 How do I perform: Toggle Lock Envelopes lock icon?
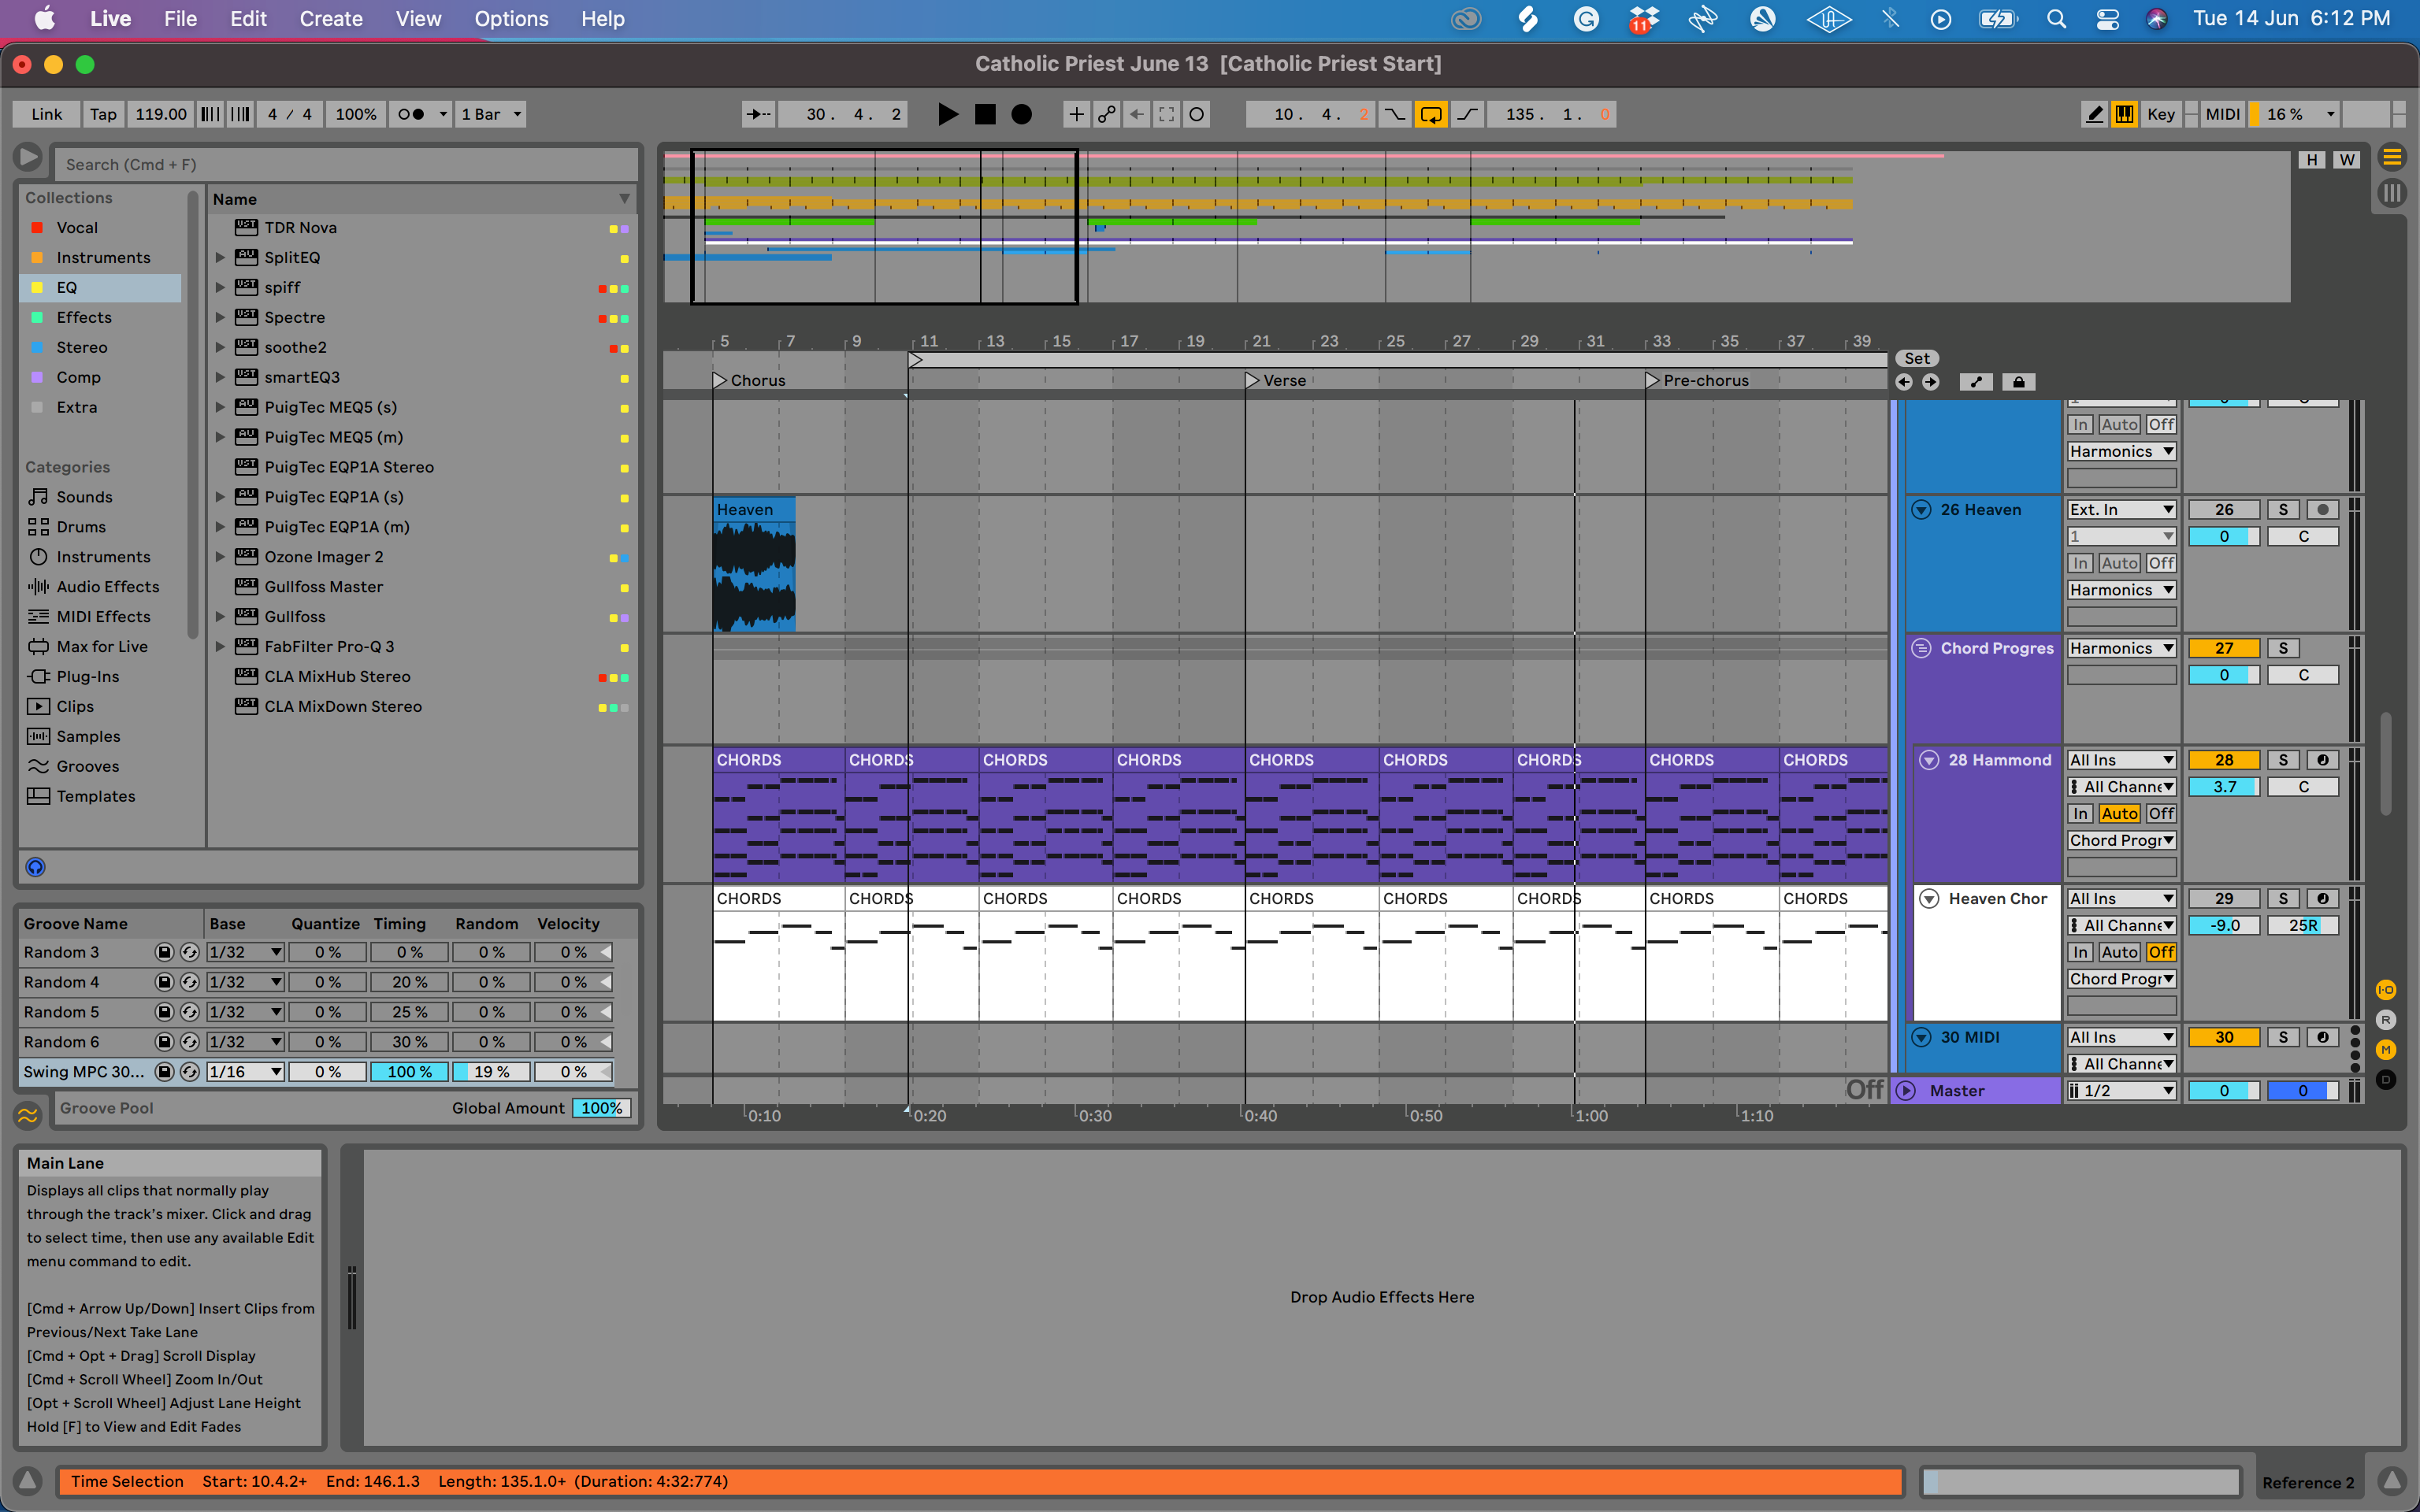tap(2018, 382)
